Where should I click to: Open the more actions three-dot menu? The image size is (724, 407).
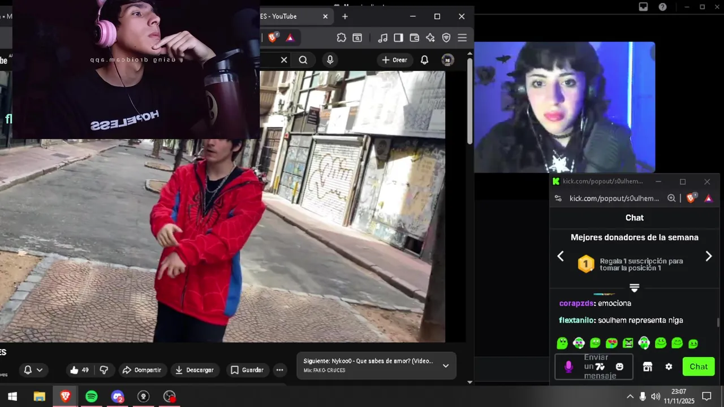pos(279,370)
